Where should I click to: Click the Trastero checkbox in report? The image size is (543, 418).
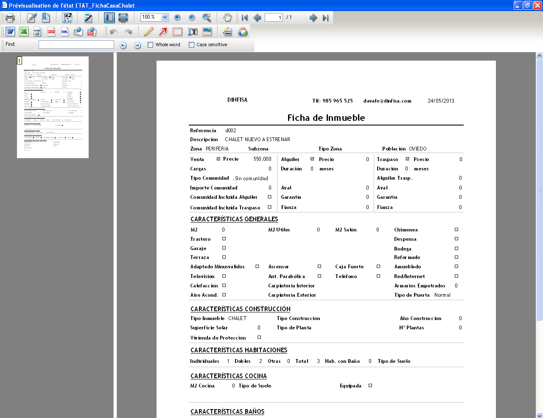tap(224, 239)
